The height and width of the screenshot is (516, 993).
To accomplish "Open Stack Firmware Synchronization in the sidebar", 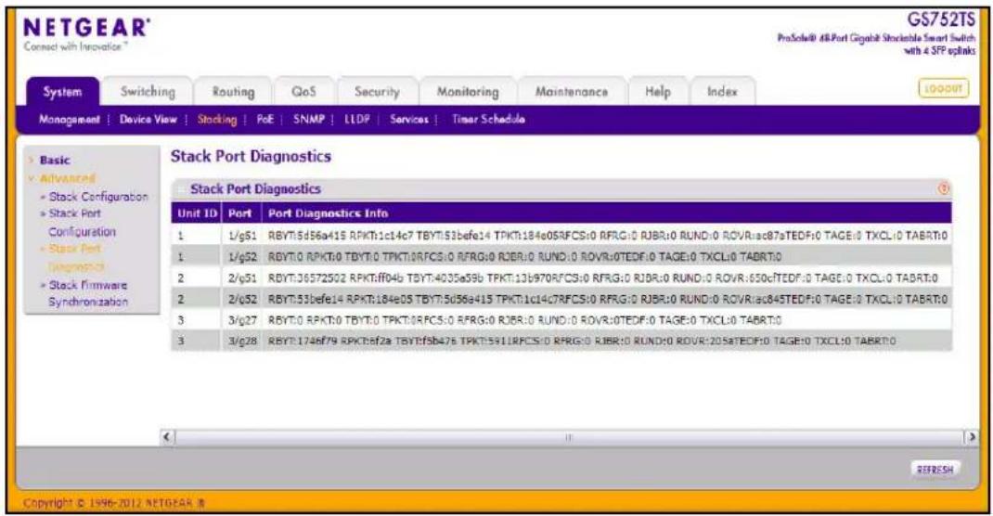I will [x=88, y=293].
